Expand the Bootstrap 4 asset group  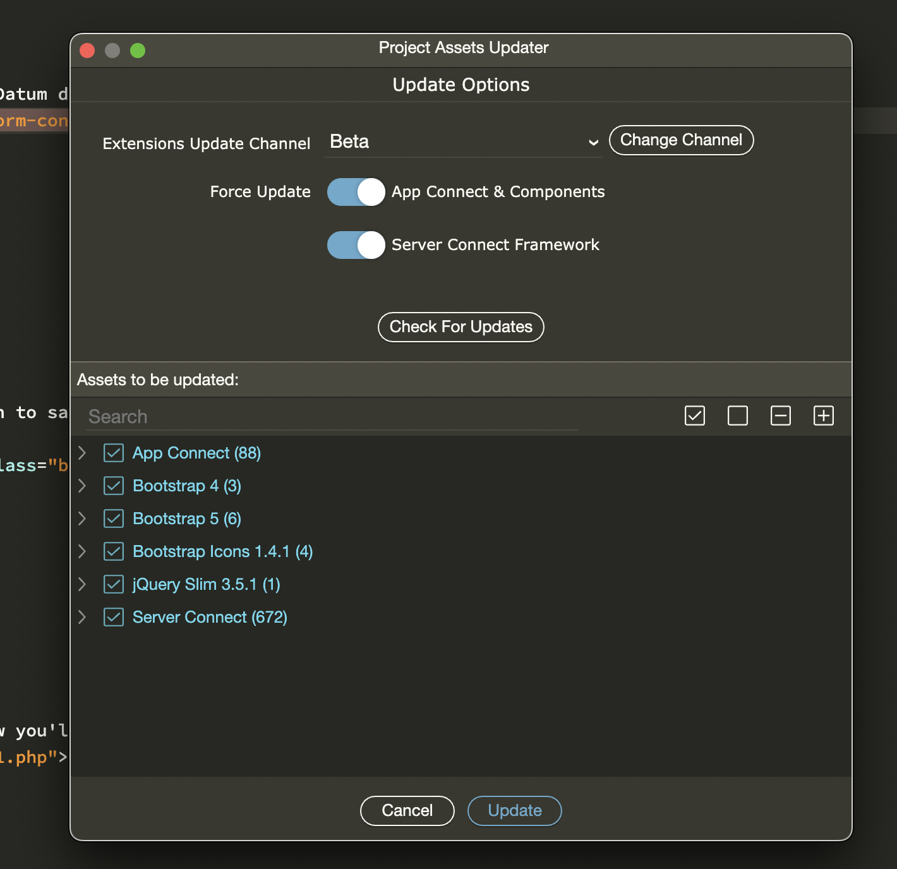[x=82, y=486]
